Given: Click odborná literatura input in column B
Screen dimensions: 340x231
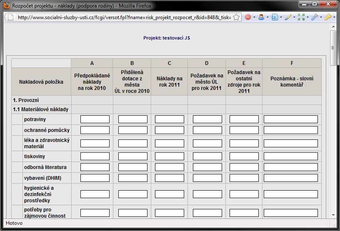Looking at the screenshot, I should tap(133, 167).
